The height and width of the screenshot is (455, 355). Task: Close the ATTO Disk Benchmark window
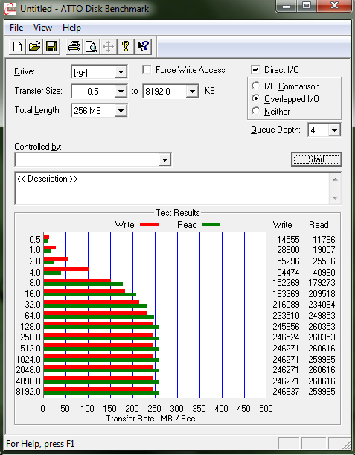click(x=334, y=6)
